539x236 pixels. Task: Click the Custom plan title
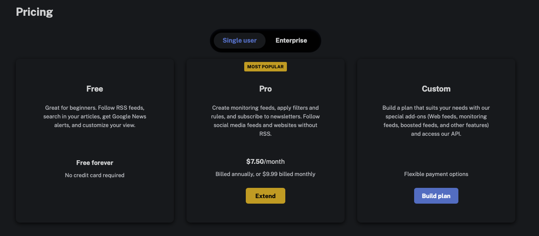tap(436, 89)
